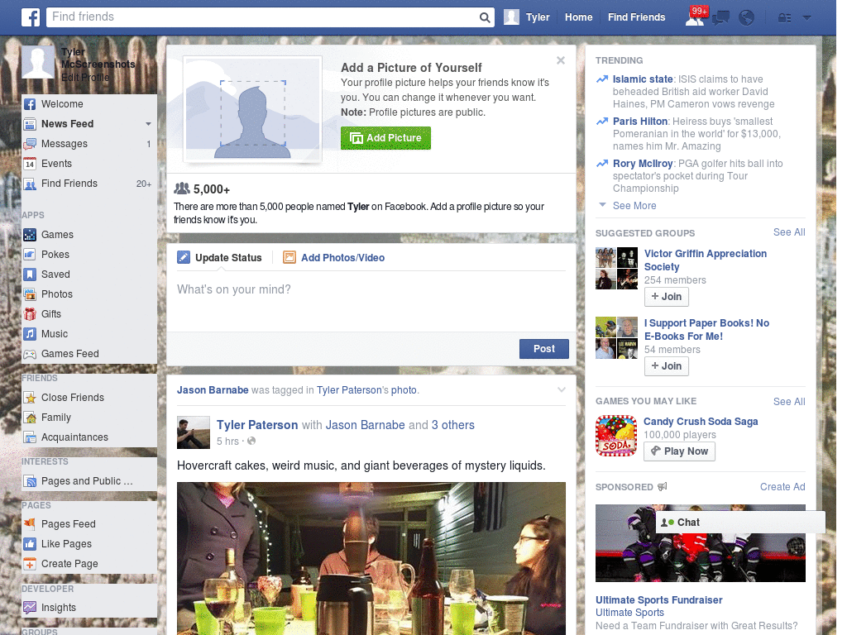Click the Pokes app icon
This screenshot has width=847, height=635.
click(30, 255)
